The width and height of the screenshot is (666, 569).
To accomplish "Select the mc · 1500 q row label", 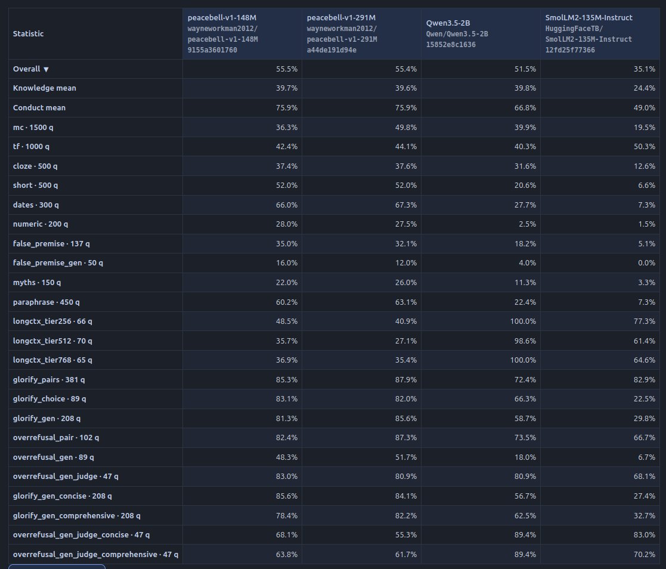I will pyautogui.click(x=33, y=127).
